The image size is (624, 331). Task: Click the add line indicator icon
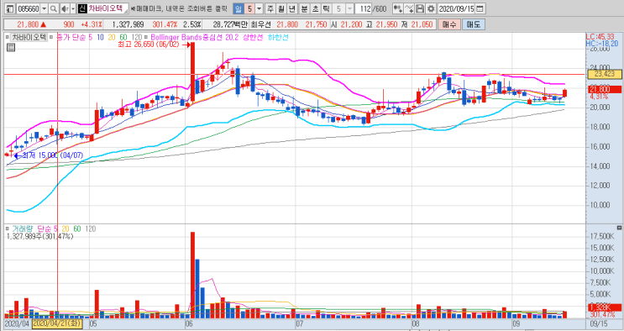(409, 8)
